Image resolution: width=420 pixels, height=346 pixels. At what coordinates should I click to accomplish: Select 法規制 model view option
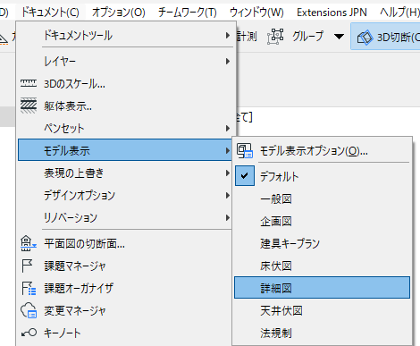[322, 333]
